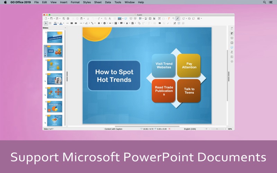Select the Callout shapes tool
The height and width of the screenshot is (173, 277).
(x=122, y=23)
